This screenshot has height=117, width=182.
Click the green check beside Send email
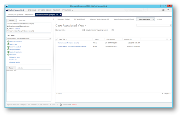(x=8, y=55)
